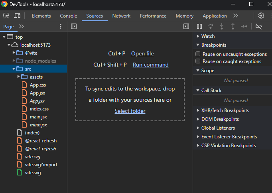
Task: Click the top frame icon
Action: (10, 37)
